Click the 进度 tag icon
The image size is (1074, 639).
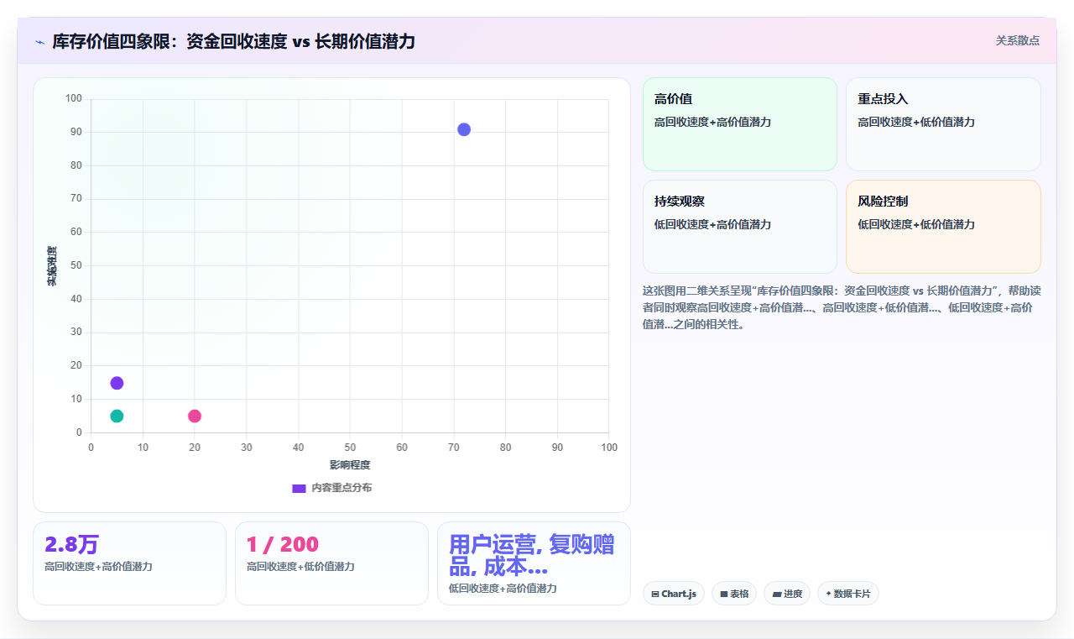(777, 594)
